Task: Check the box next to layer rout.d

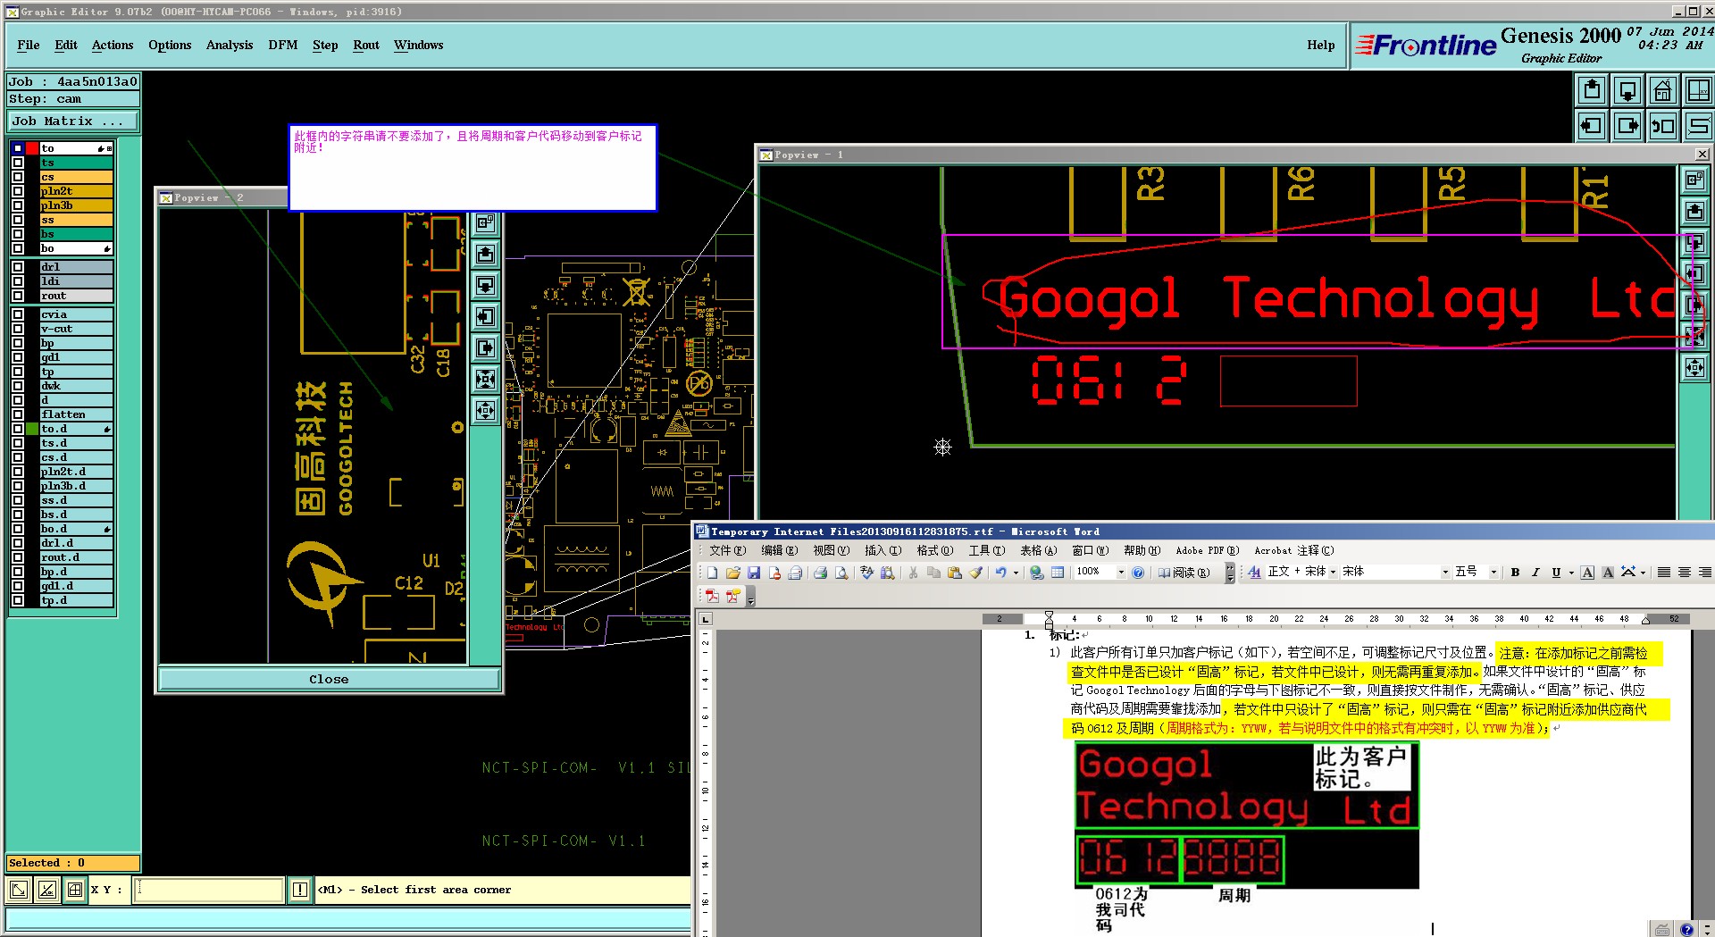Action: 18,557
